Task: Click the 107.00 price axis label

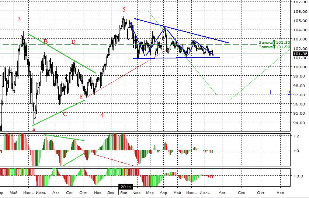Action: tap(300, 2)
